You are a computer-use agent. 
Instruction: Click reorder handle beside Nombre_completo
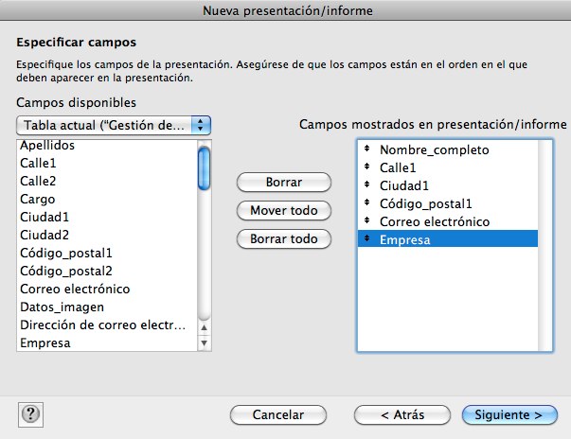click(x=367, y=149)
